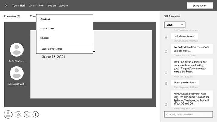
Task: Click the 'Hello from Denver!' chat message
Action: tap(184, 36)
